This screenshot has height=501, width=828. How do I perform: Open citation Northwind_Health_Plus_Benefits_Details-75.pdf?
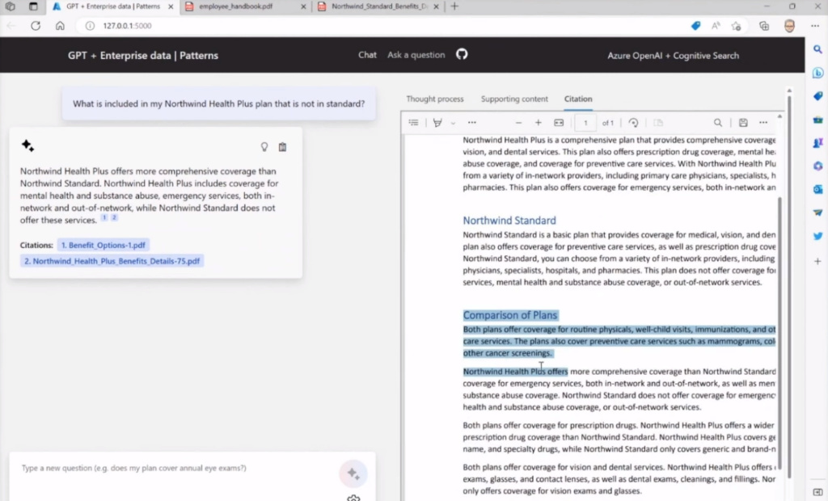112,261
